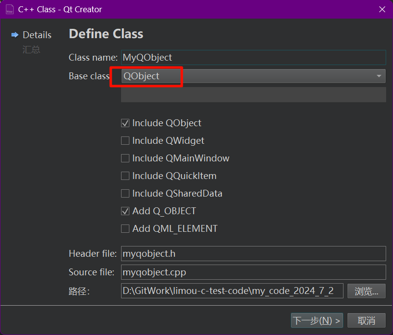The image size is (393, 335).
Task: Click the Class name input field
Action: pos(253,58)
